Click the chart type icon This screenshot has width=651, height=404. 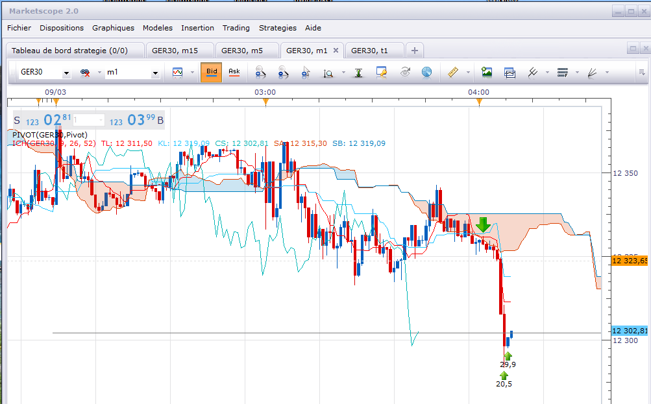[178, 73]
